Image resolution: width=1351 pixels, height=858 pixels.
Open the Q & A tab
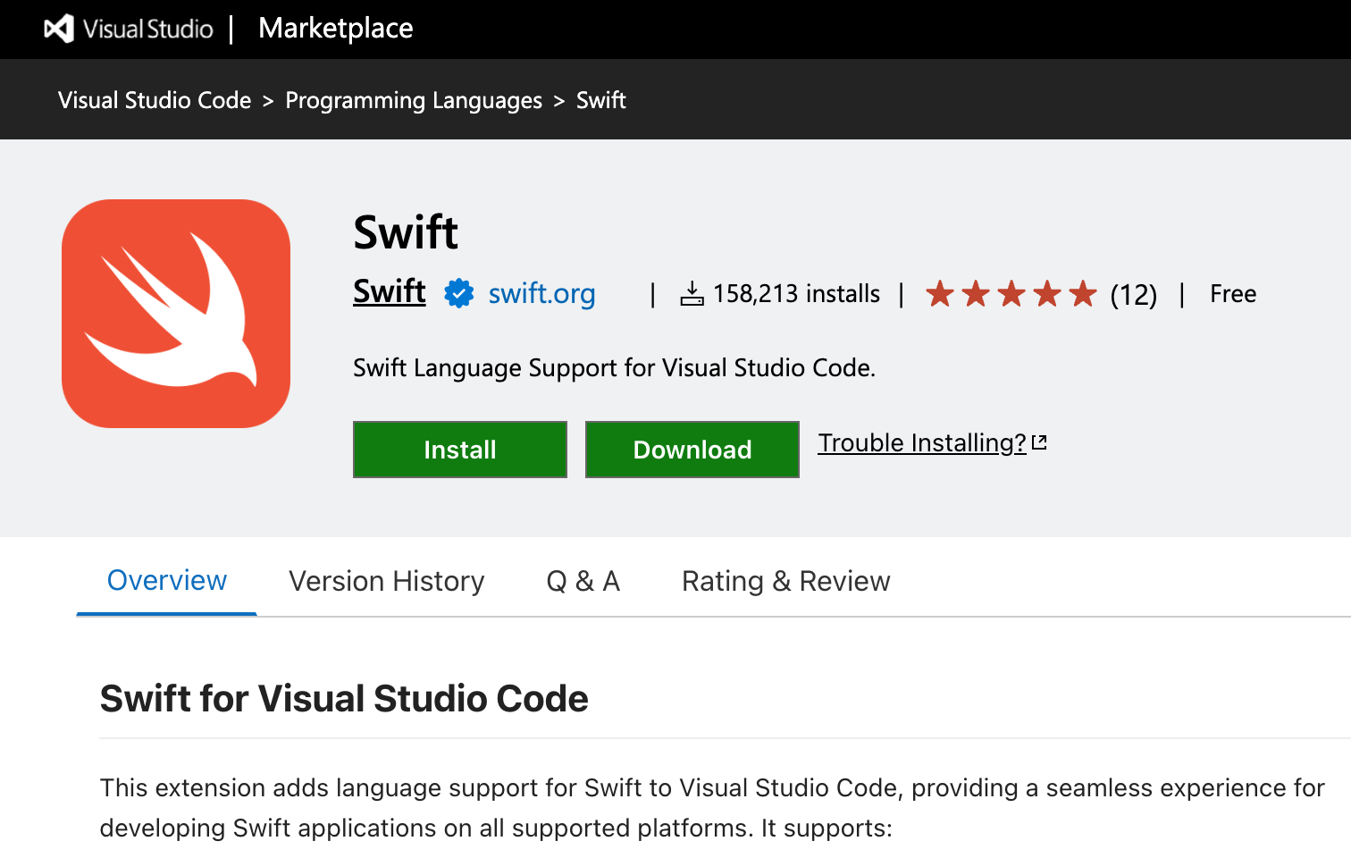(x=583, y=581)
